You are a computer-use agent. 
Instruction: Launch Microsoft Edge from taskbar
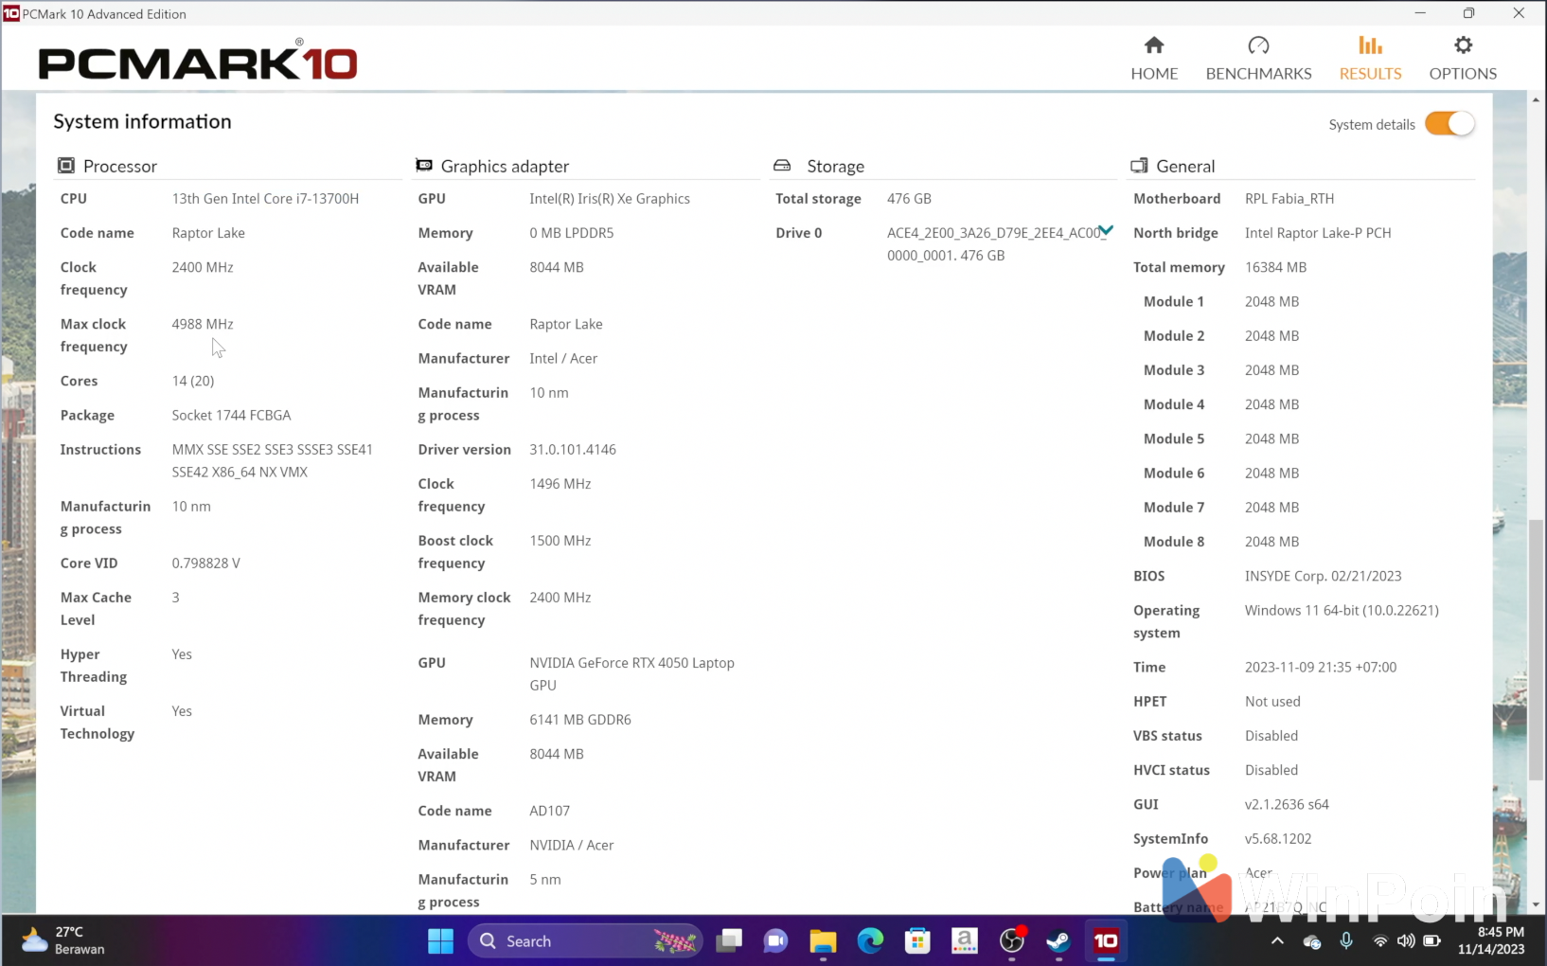tap(870, 941)
